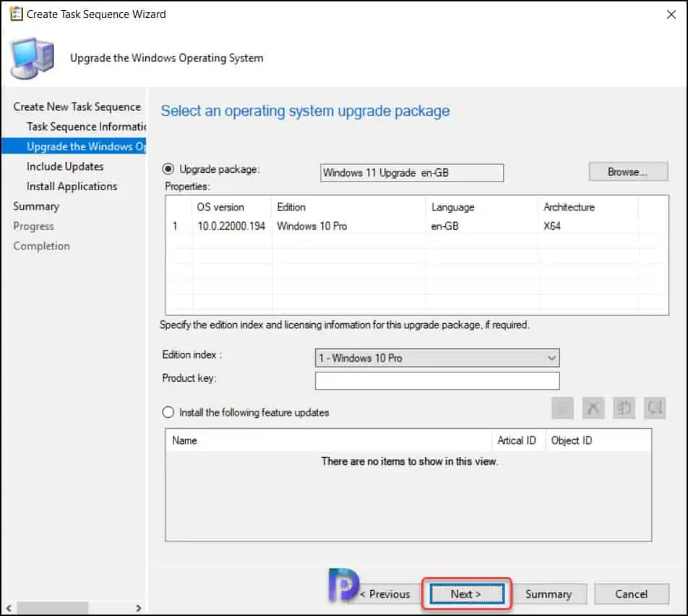Click the move up feature update icon
688x616 pixels.
624,408
